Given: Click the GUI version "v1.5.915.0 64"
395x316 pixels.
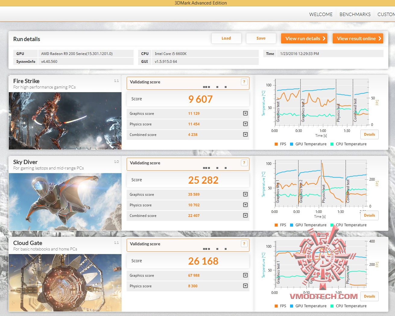Looking at the screenshot, I should (x=166, y=61).
